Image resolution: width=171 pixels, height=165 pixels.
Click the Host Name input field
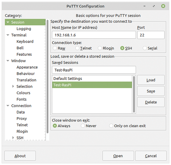click(x=94, y=35)
